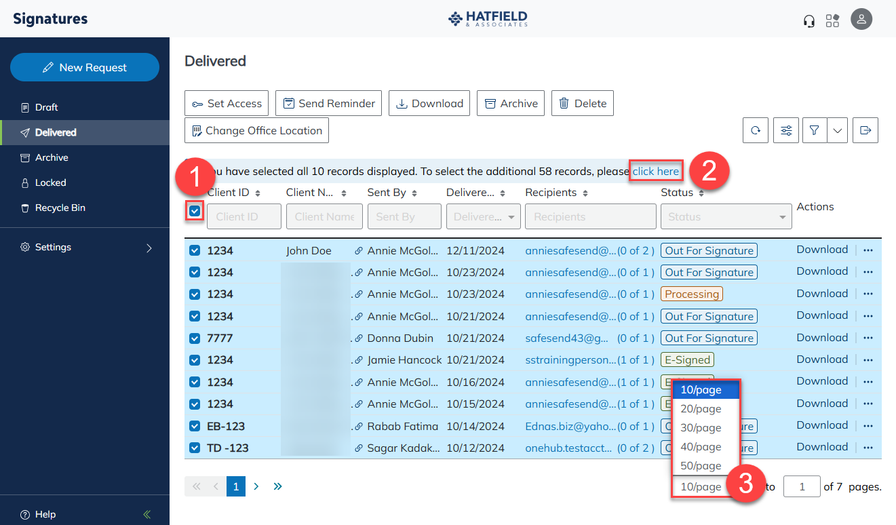Focus the Recipients filter field
The image size is (896, 525).
589,216
